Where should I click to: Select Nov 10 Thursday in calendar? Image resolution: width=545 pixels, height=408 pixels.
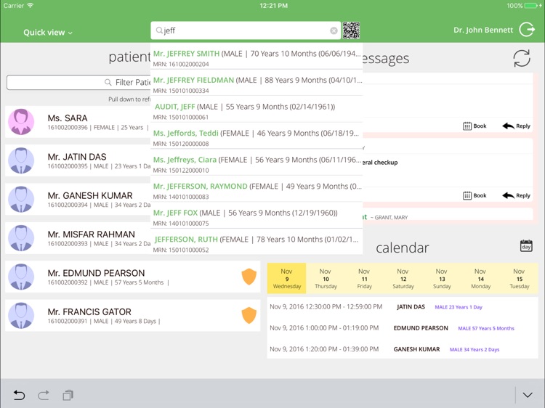326,279
